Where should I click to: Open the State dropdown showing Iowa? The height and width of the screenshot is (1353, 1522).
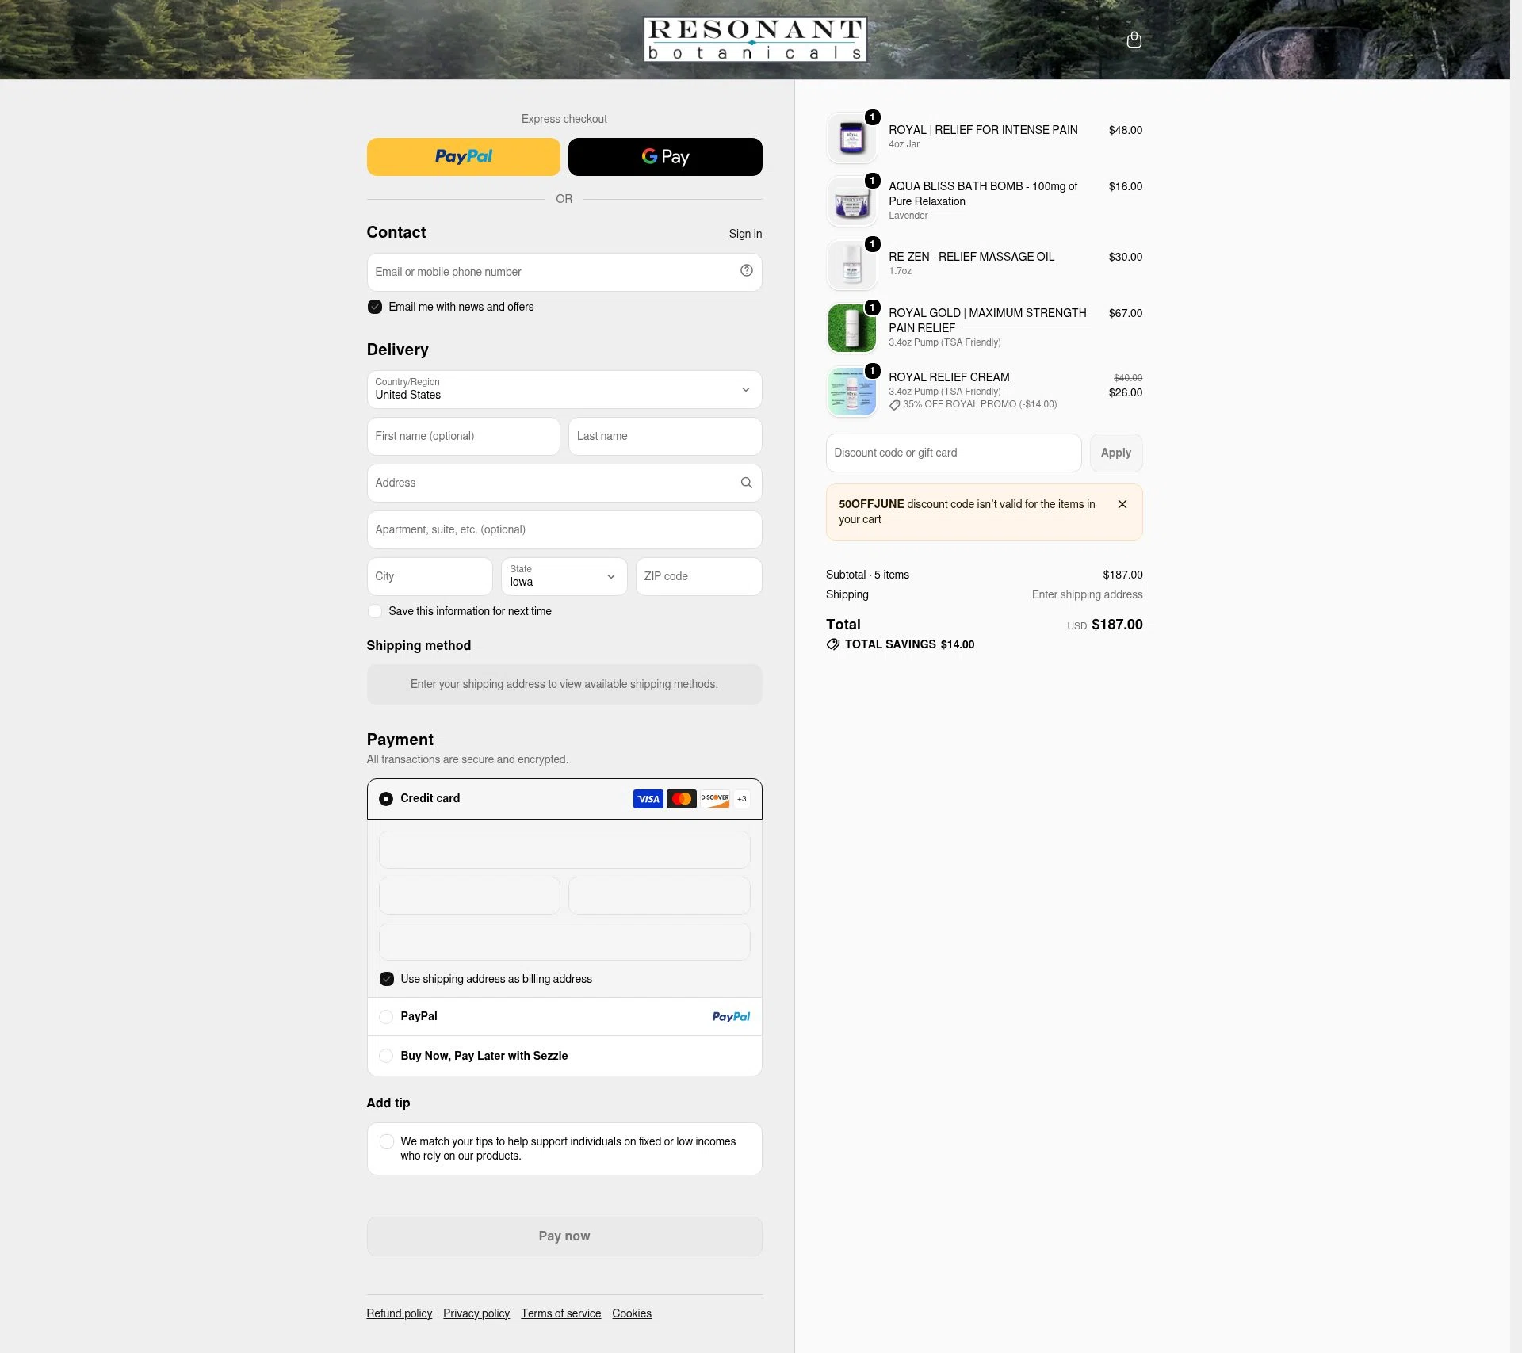coord(564,576)
